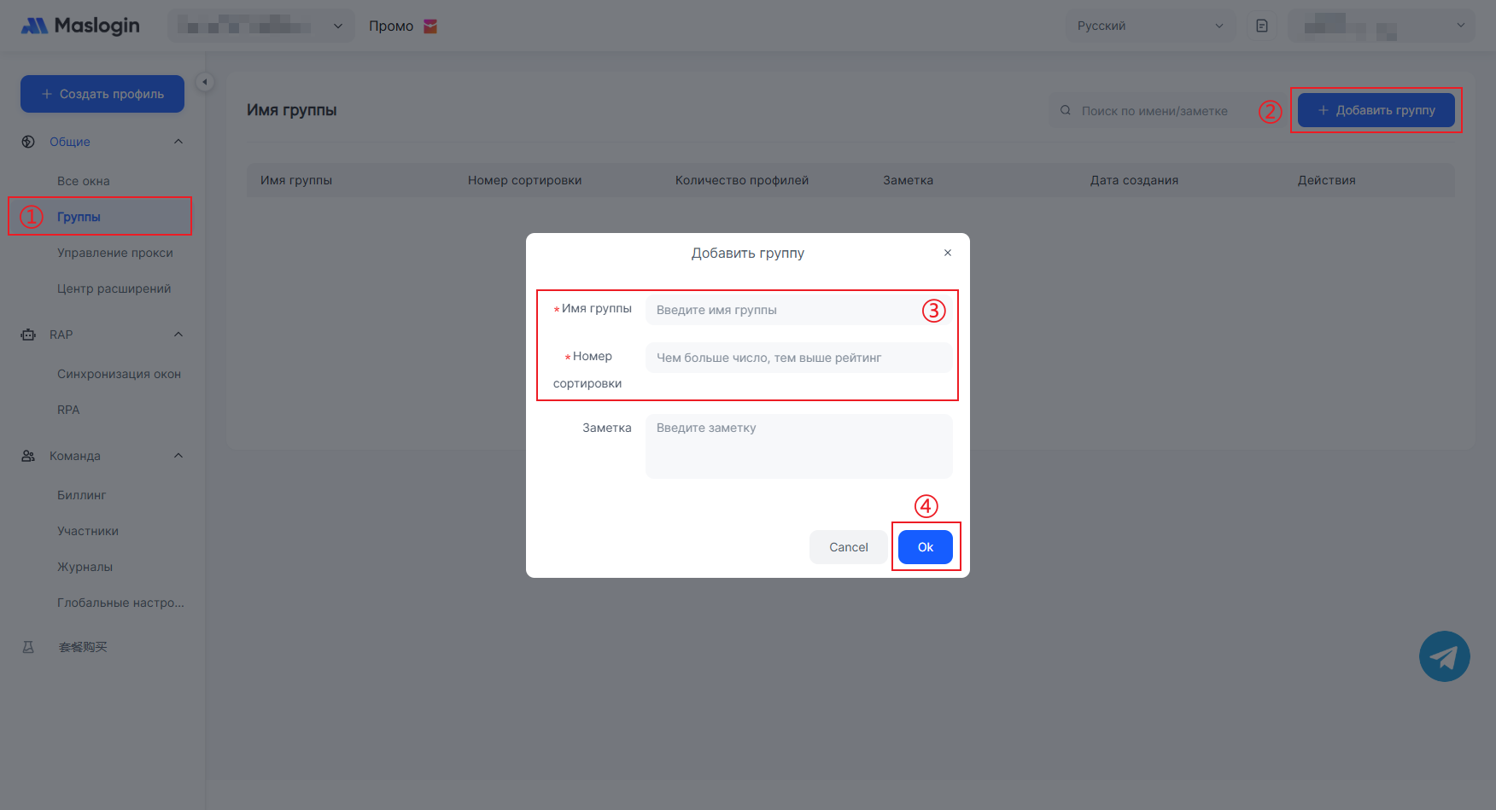Collapse the RAP sidebar section
The image size is (1496, 810).
pyautogui.click(x=178, y=335)
